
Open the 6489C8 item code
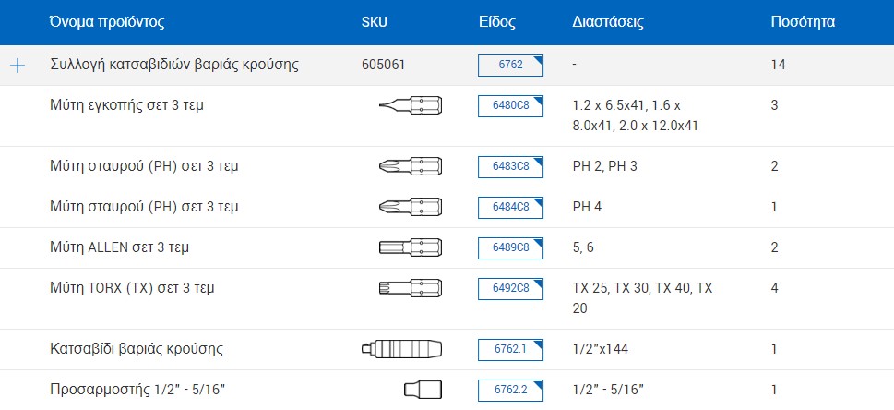point(510,248)
